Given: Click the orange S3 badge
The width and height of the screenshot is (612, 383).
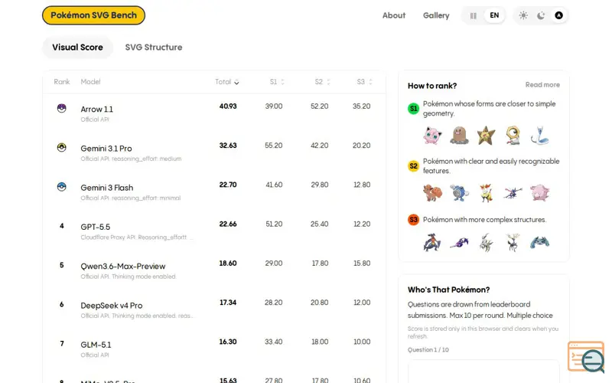Looking at the screenshot, I should pyautogui.click(x=413, y=220).
